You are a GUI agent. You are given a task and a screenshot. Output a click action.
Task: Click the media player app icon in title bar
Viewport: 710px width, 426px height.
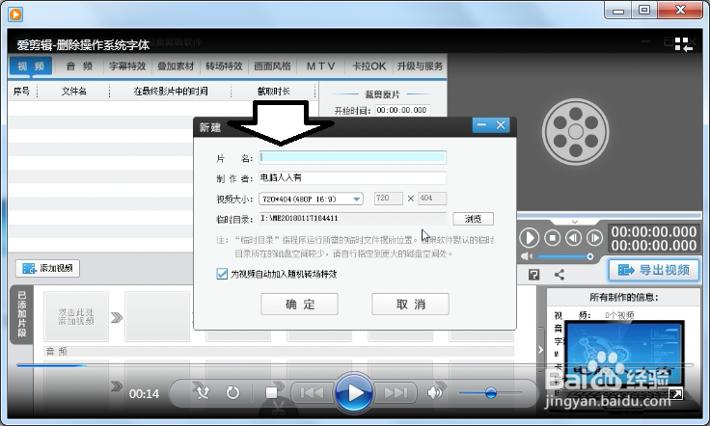pyautogui.click(x=14, y=14)
